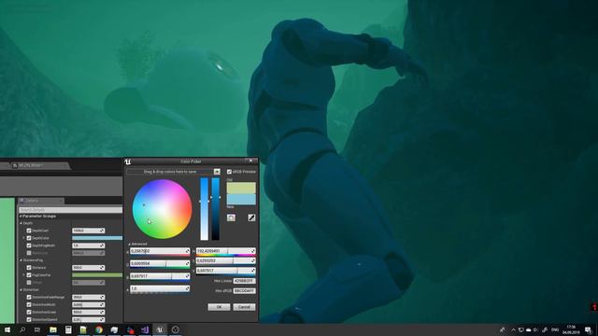
Task: Click the V (value) numeric field
Action: pos(225,271)
